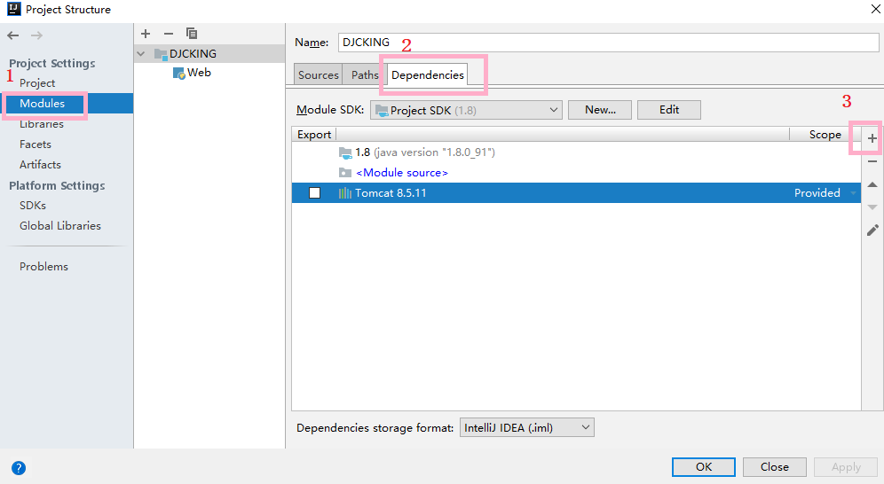
Task: Open Global Libraries under Platform Settings
Action: (60, 226)
